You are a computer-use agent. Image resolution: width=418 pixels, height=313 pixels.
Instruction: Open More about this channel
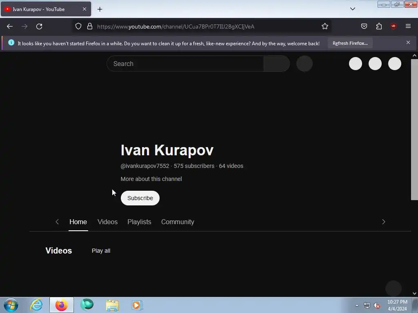151,179
